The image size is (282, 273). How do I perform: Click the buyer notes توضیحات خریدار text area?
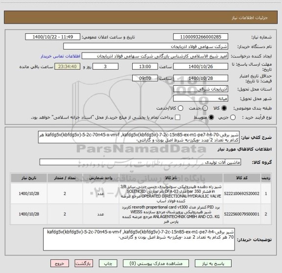click(139, 239)
